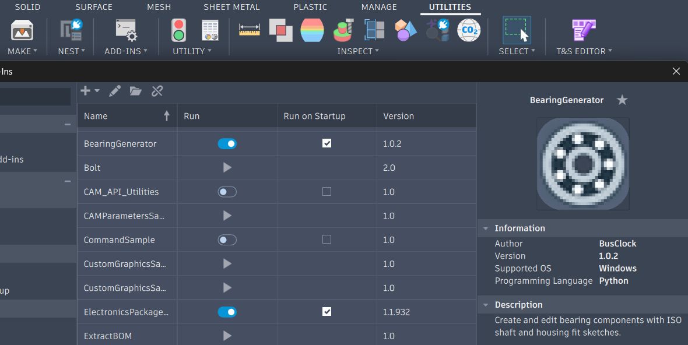Run the Bolt script play arrow
688x345 pixels.
(227, 167)
